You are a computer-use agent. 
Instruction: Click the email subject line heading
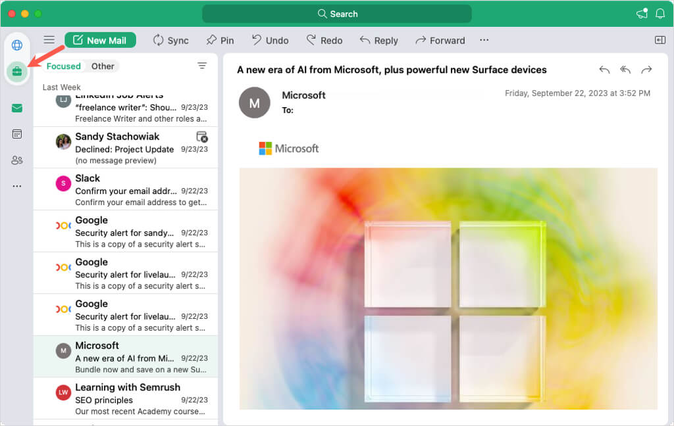[x=392, y=70]
